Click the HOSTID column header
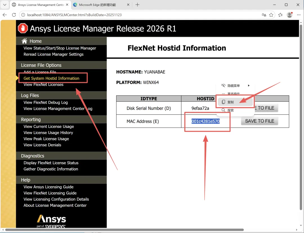The width and height of the screenshot is (304, 233). tap(205, 99)
